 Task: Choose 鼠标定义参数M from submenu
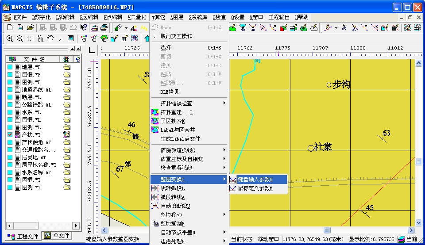coord(258,188)
